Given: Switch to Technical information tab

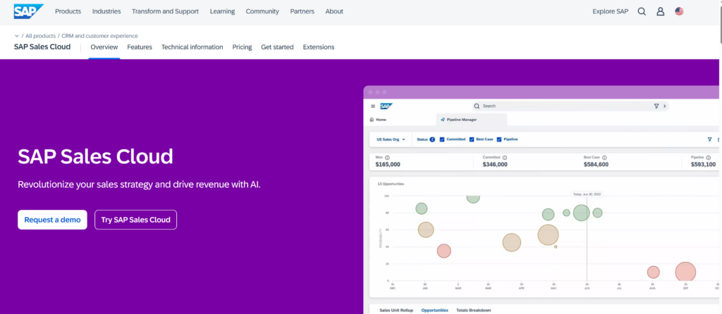Looking at the screenshot, I should 192,47.
